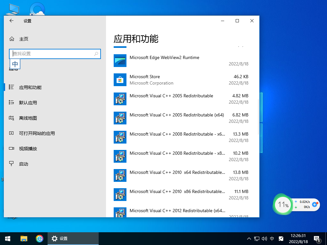This screenshot has width=327, height=245.
Task: Click the 11% CPU usage circle
Action: (282, 204)
